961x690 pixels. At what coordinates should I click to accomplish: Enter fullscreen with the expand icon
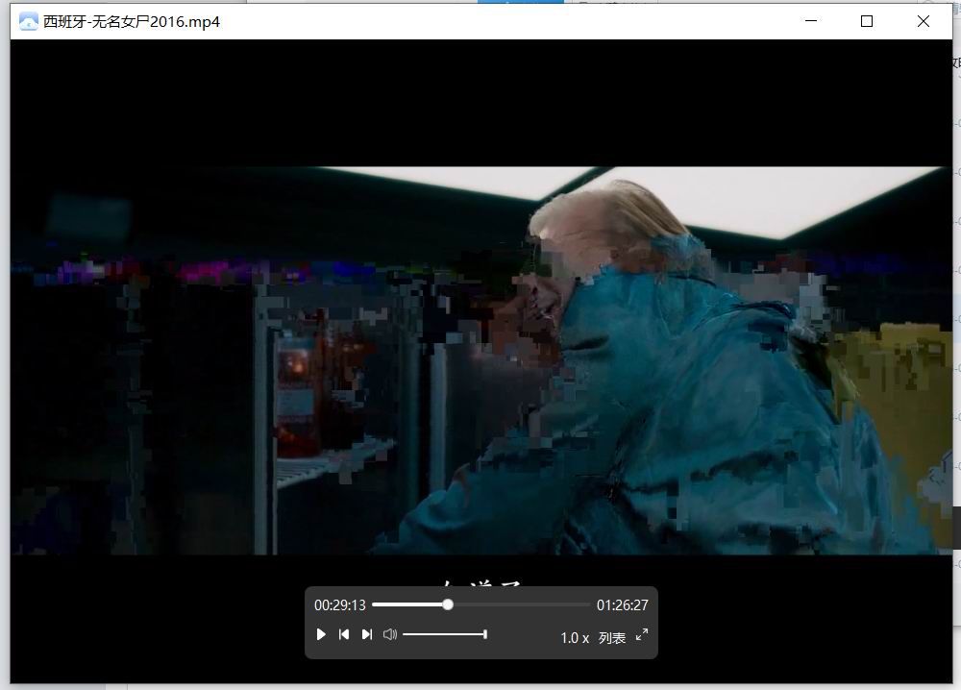coord(642,635)
